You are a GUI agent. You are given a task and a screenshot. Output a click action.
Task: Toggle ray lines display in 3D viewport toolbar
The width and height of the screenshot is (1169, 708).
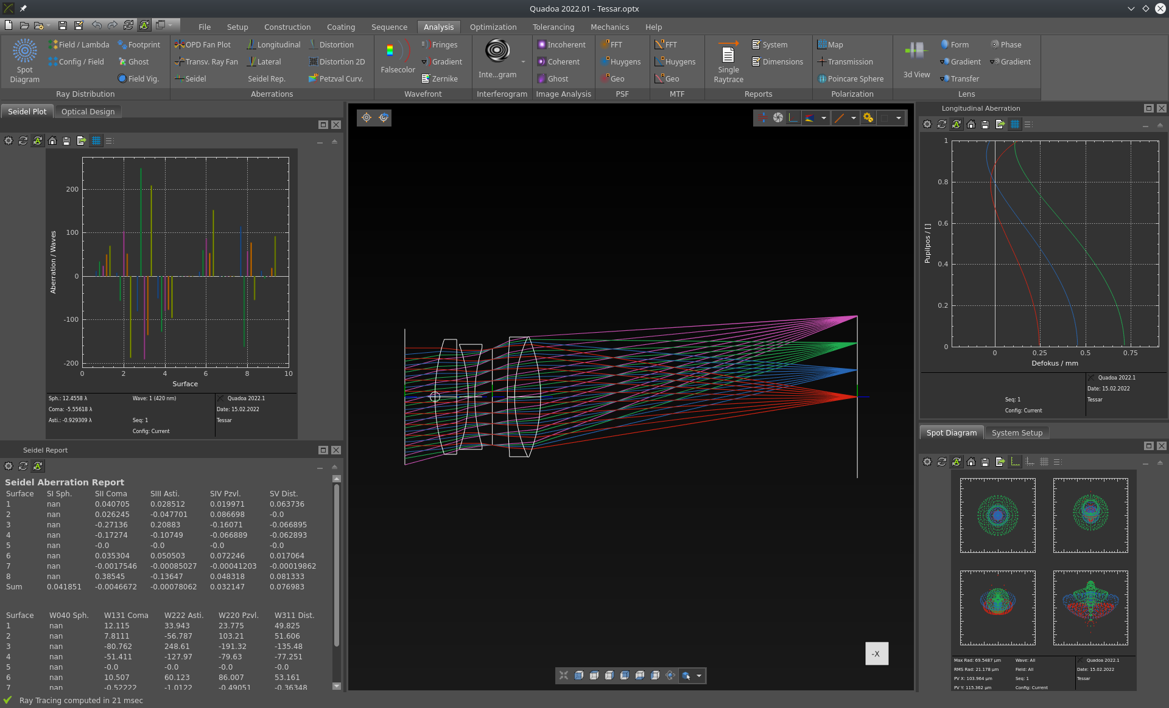click(764, 117)
